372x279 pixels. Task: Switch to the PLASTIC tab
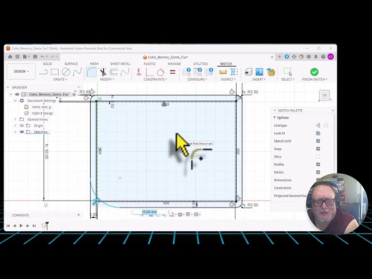150,63
